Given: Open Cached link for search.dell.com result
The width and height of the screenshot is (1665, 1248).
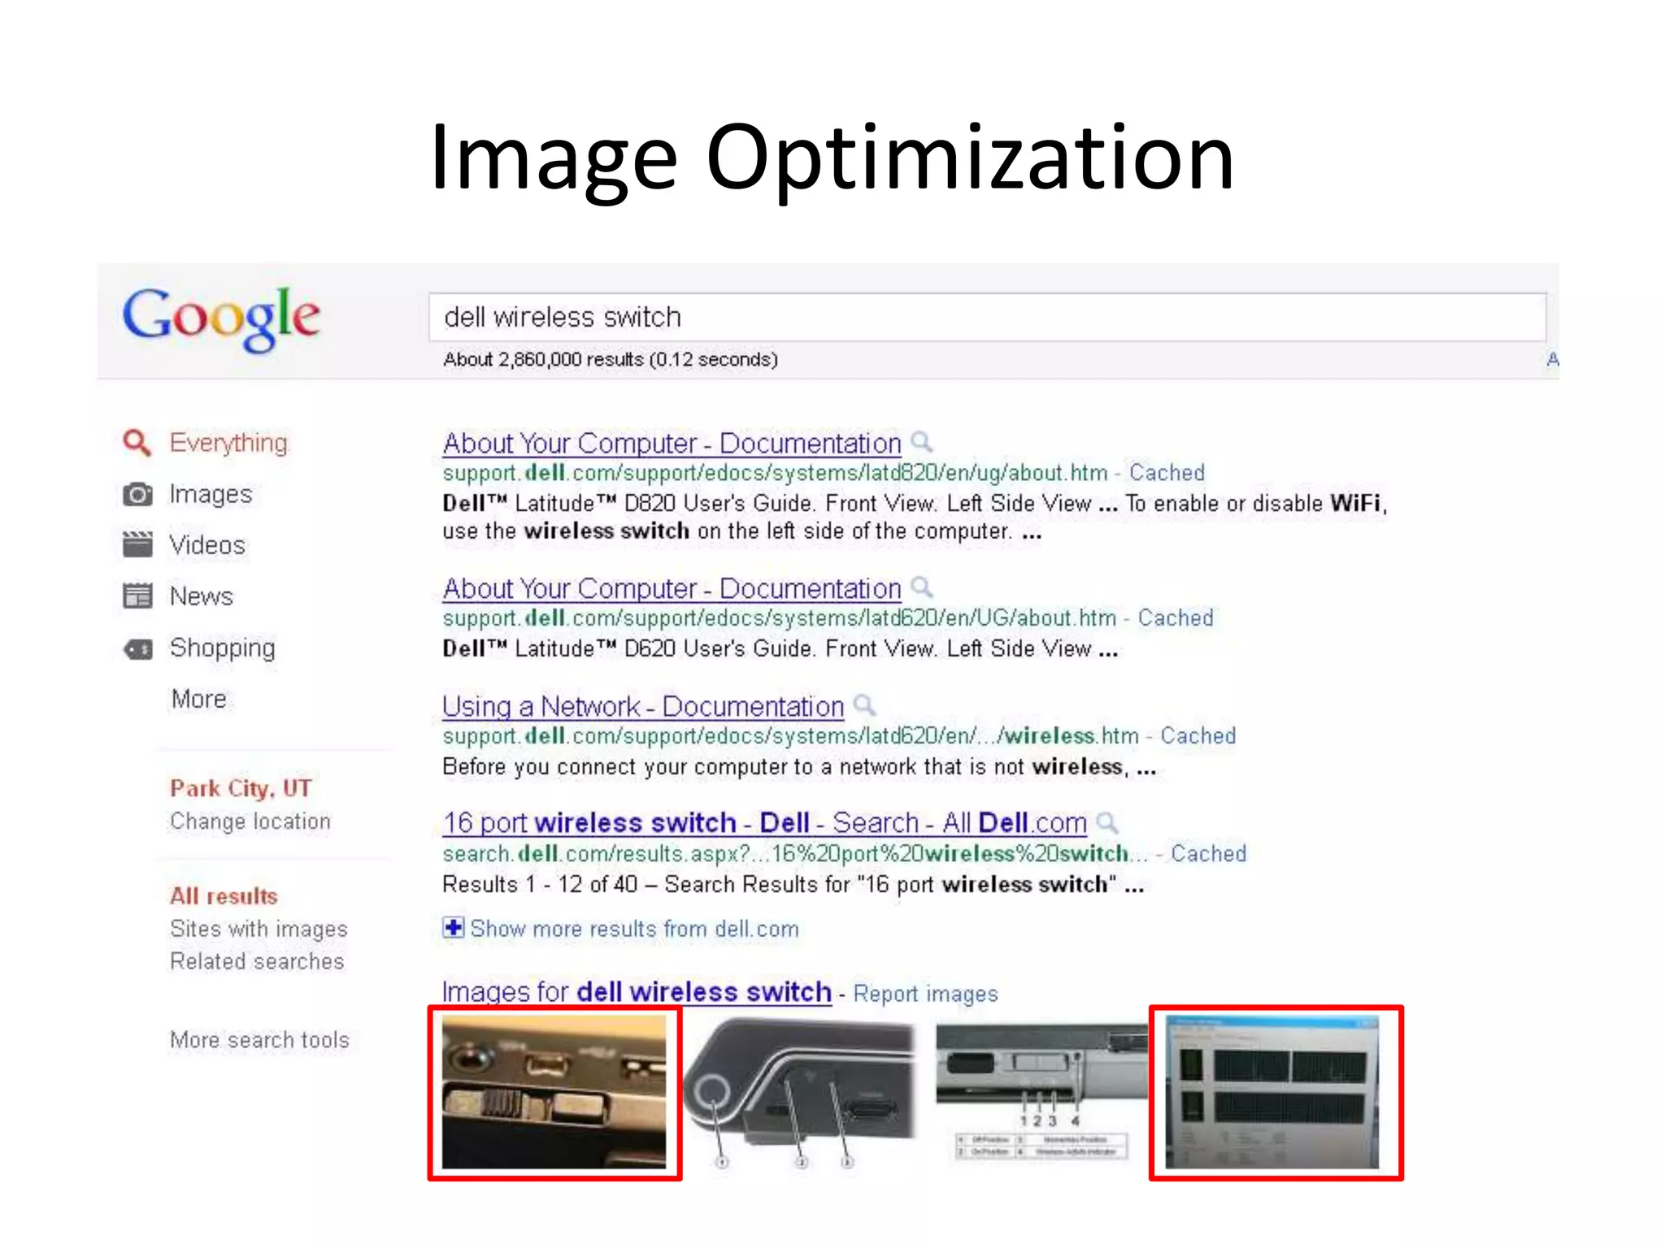Looking at the screenshot, I should coord(1208,854).
